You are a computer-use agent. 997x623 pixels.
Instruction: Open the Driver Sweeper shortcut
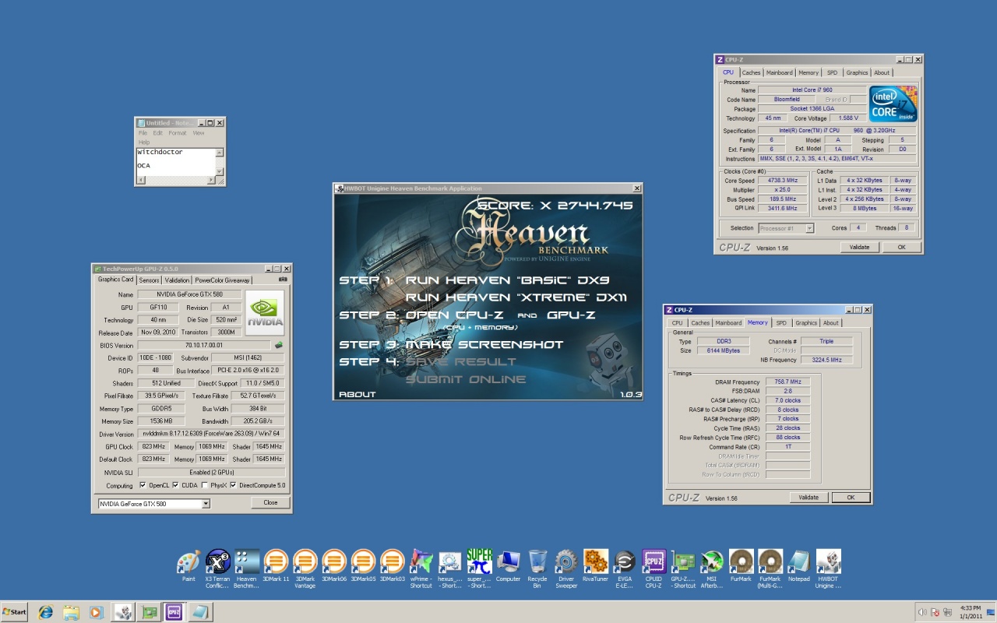566,561
